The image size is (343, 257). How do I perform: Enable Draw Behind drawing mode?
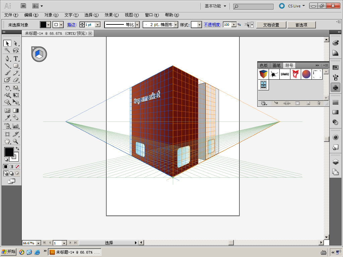(11, 173)
